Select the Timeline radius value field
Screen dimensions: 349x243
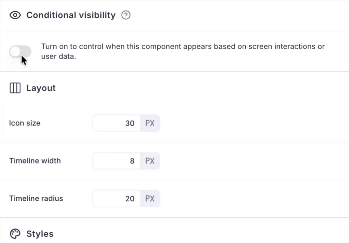(117, 198)
